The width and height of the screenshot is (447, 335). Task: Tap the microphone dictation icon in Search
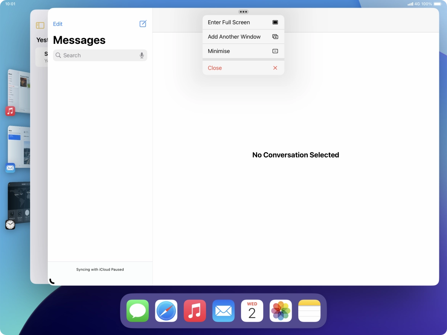[142, 55]
